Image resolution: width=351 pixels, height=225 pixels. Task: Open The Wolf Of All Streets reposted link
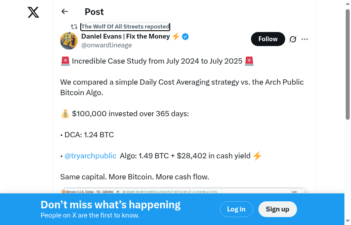tap(125, 27)
